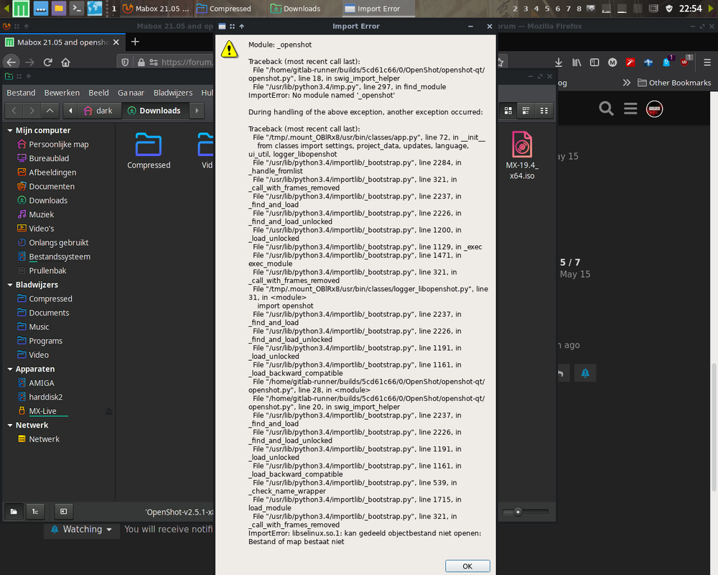Click the green arrow right-panel toggle
Image resolution: width=718 pixels, height=575 pixels.
(711, 9)
